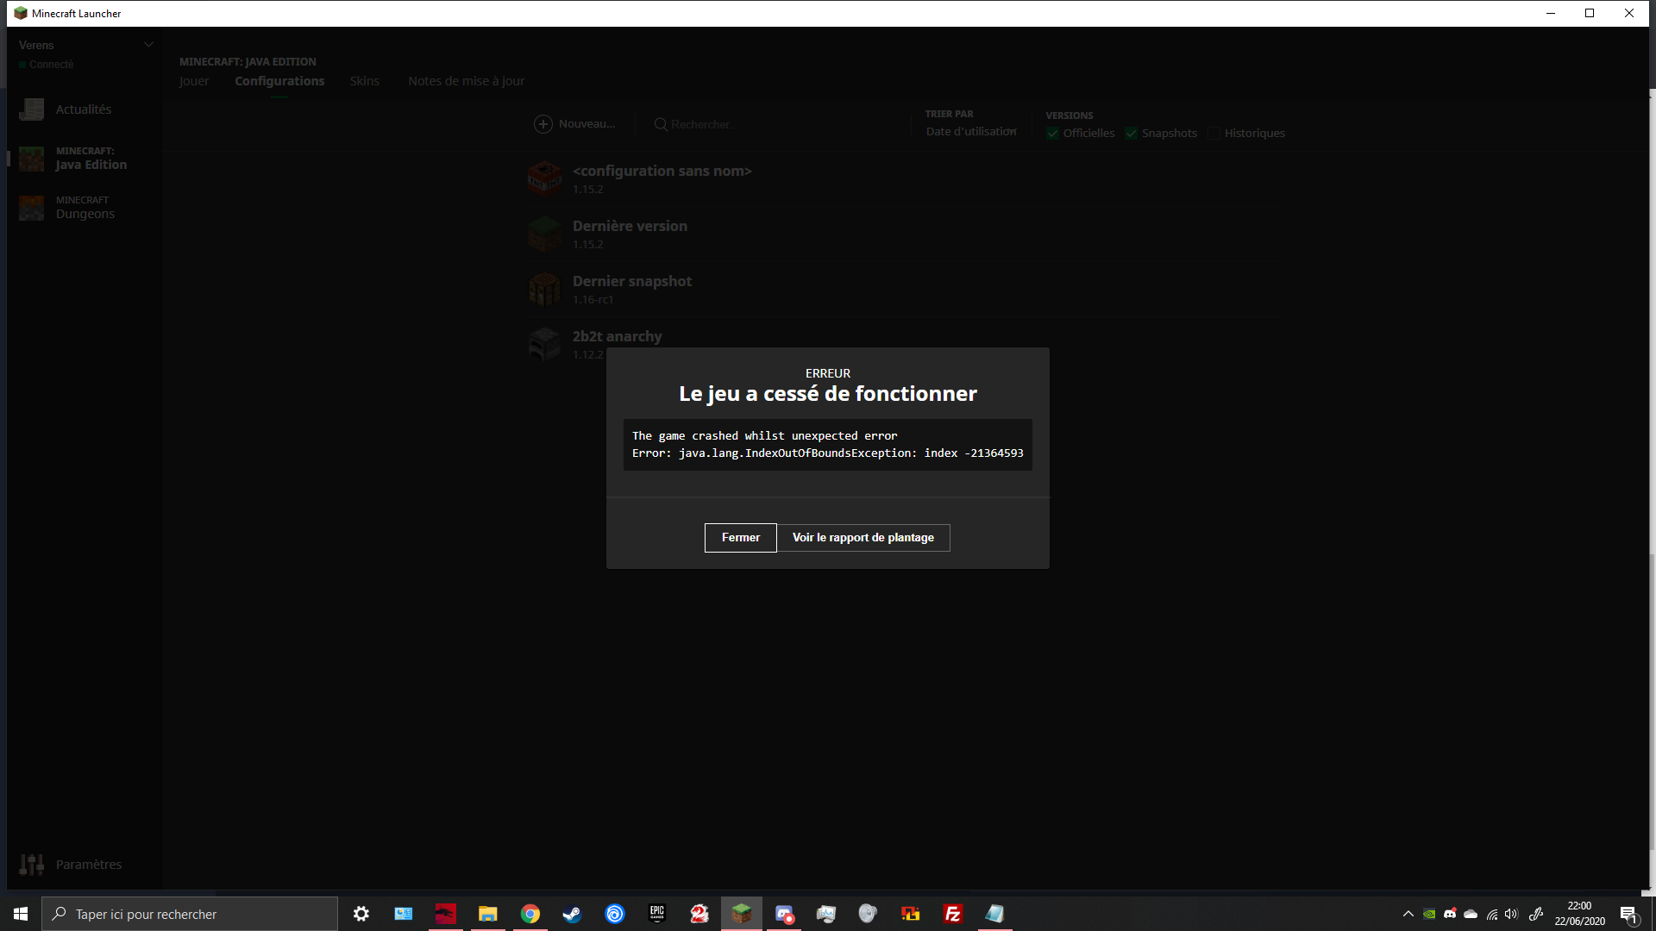
Task: Select the 2b2t anarchy entry
Action: pos(906,345)
